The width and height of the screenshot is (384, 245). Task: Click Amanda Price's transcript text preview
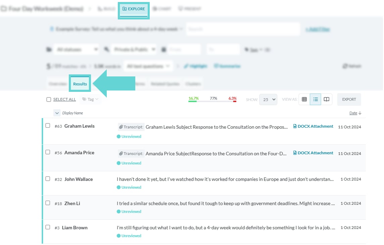(216, 154)
